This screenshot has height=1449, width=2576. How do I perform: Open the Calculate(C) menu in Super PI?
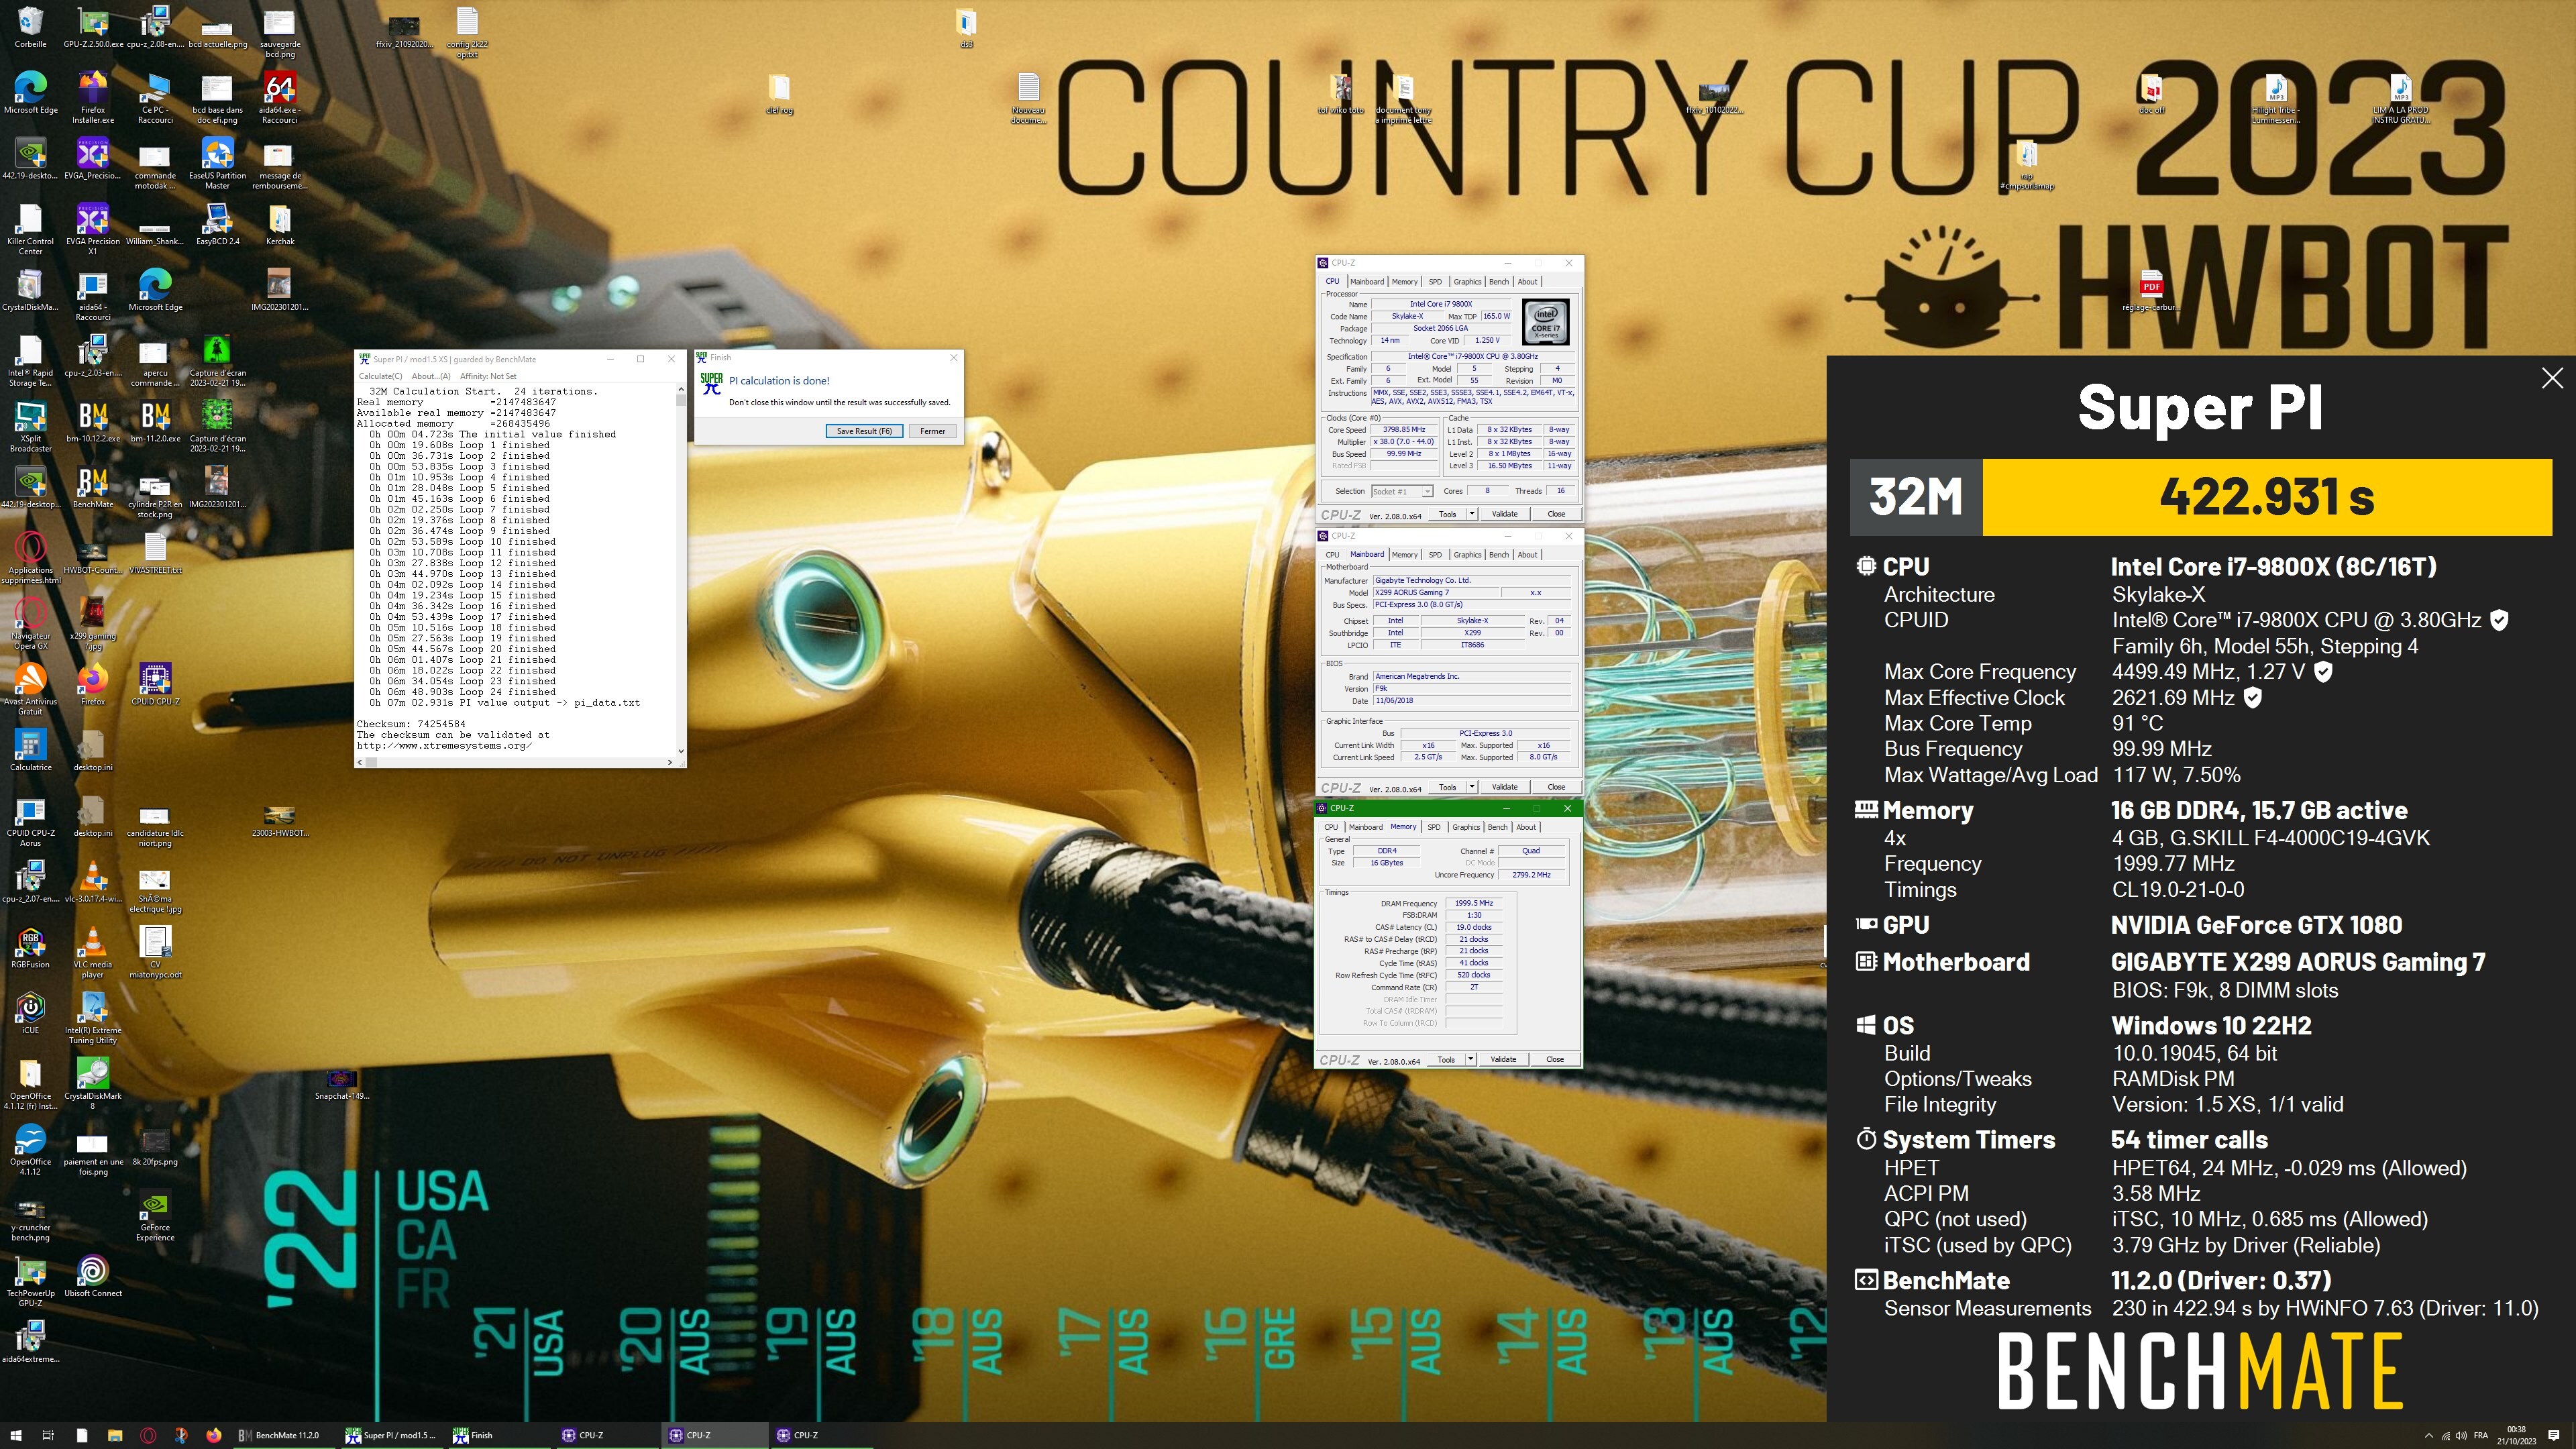tap(380, 376)
